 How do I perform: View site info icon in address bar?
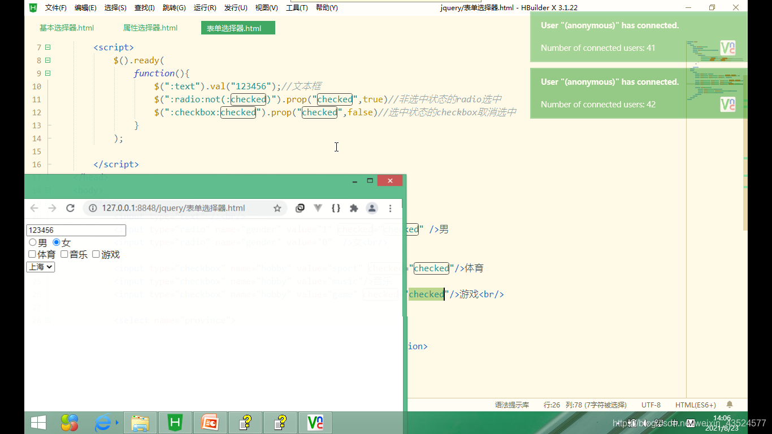point(93,208)
